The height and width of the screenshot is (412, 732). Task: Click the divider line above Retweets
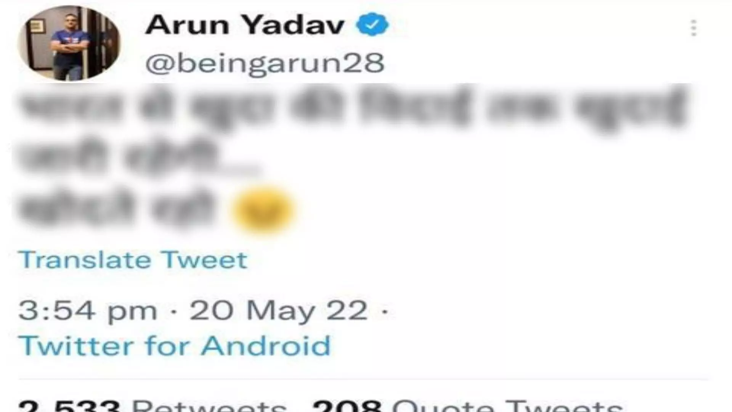363,379
